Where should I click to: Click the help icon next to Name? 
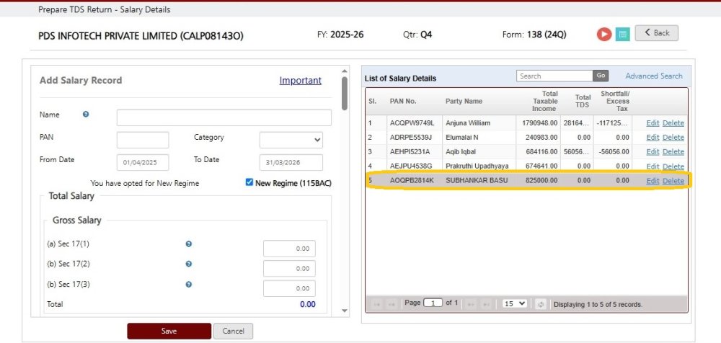pos(86,115)
